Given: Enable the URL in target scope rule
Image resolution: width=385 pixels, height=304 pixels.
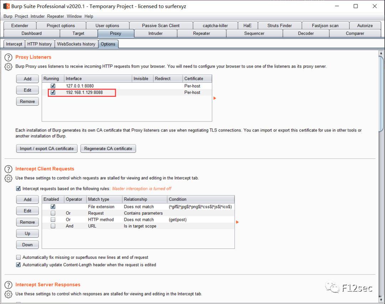Looking at the screenshot, I should [53, 226].
